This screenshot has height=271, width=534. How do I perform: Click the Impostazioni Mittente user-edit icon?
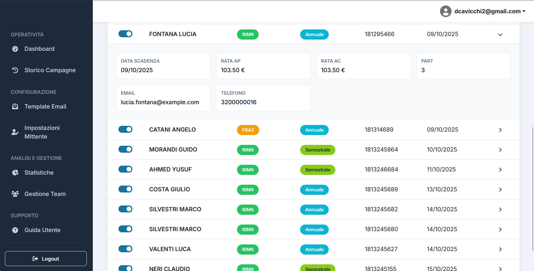15,132
